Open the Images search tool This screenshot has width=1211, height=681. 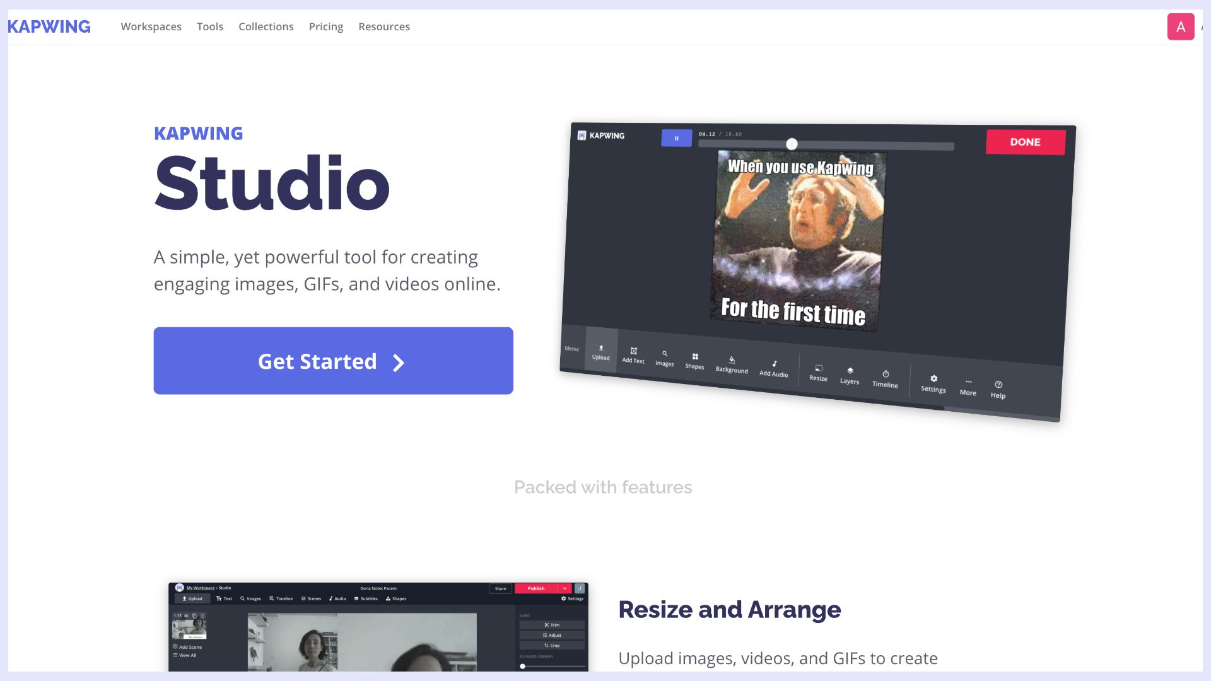click(664, 358)
